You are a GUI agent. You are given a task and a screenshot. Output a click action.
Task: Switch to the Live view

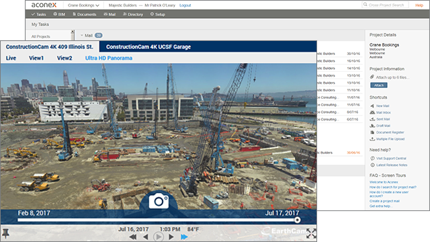tap(11, 58)
